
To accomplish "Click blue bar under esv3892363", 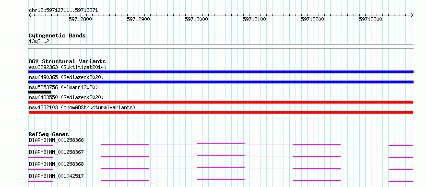I will [221, 72].
